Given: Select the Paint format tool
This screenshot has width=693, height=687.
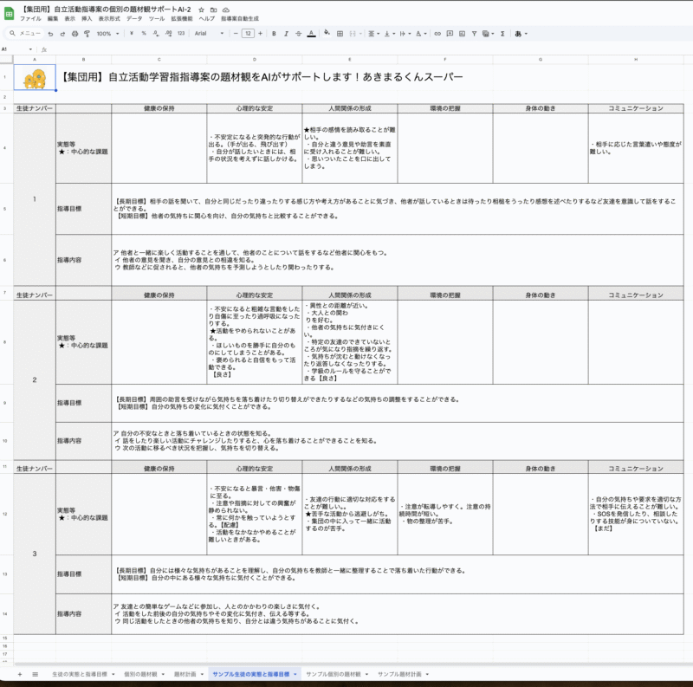Looking at the screenshot, I should 87,34.
